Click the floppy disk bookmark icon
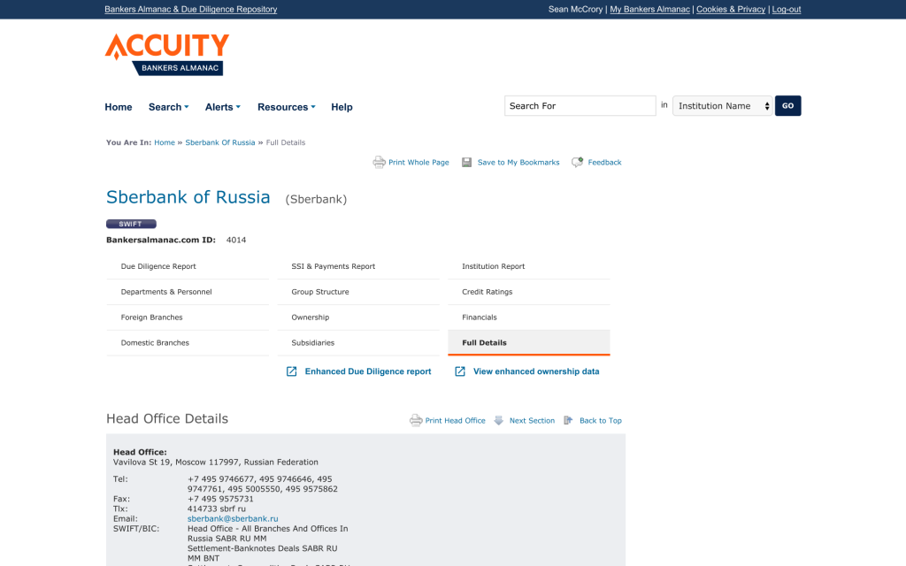The width and height of the screenshot is (906, 566). pos(467,163)
